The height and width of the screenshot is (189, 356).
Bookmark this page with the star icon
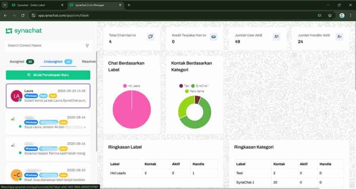tap(330, 15)
